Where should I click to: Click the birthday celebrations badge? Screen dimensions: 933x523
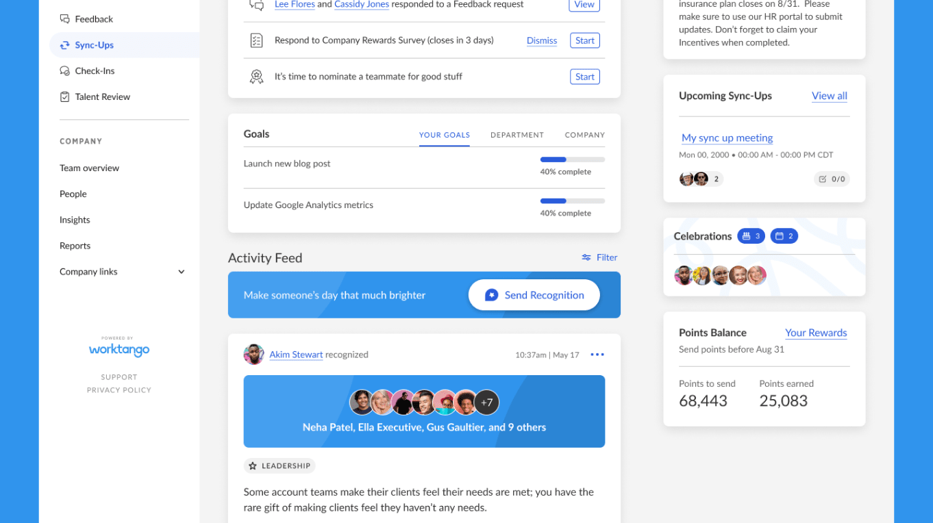click(x=751, y=236)
